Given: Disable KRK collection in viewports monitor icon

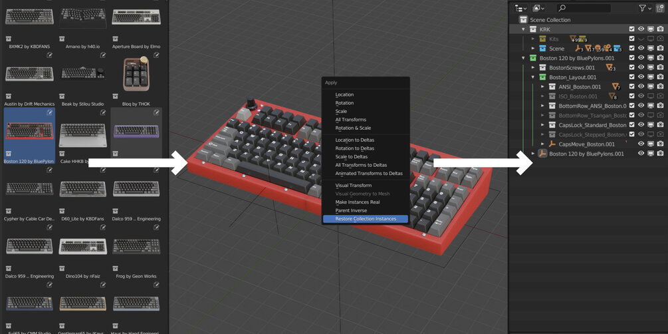Looking at the screenshot, I should click(x=651, y=29).
